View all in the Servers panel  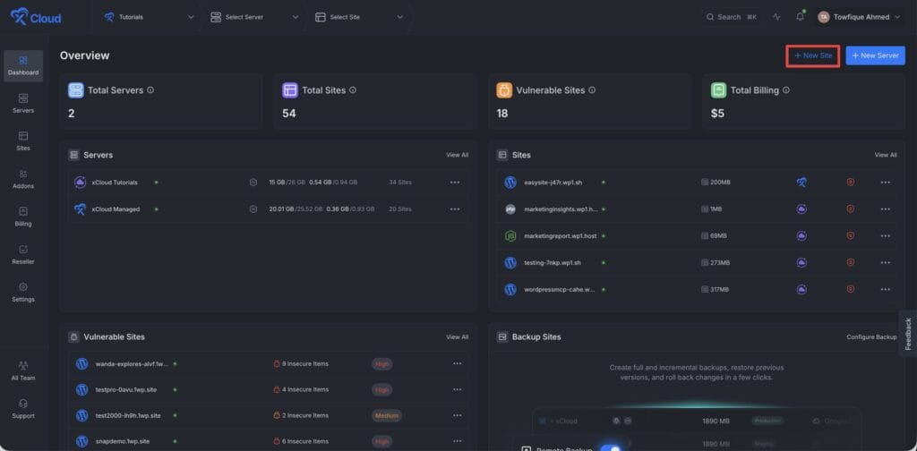[x=458, y=155]
